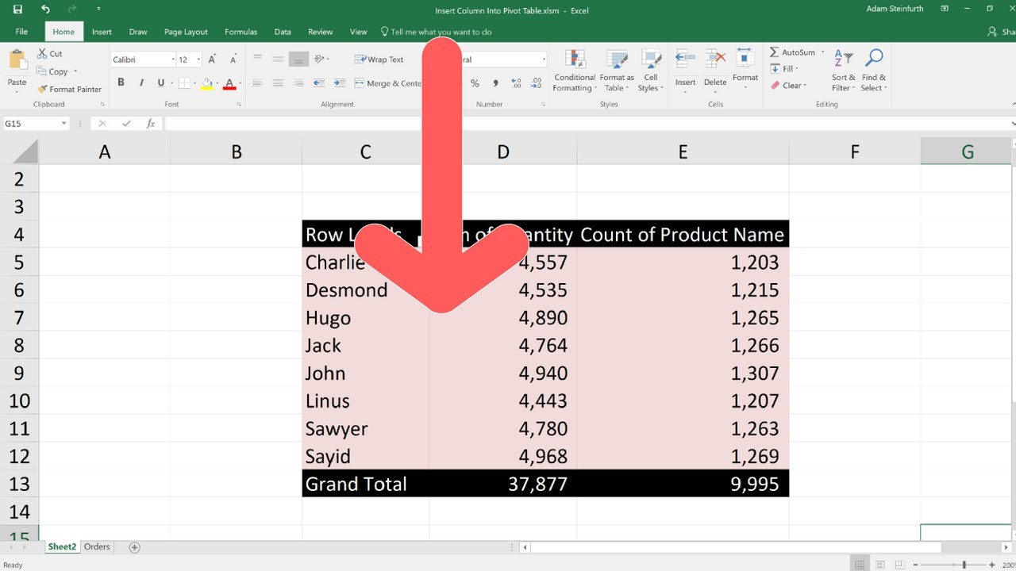Click AutoSum

792,52
